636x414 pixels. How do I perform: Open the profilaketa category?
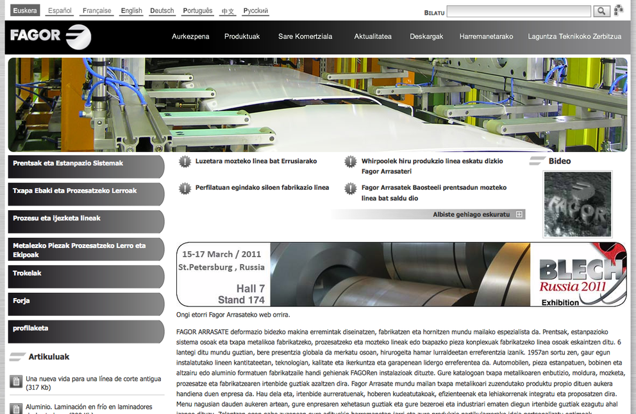click(86, 332)
